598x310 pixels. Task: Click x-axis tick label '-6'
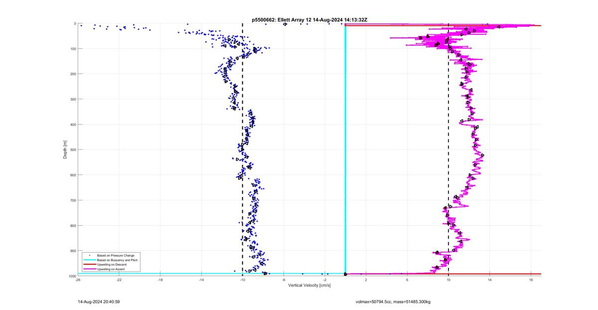[284, 280]
